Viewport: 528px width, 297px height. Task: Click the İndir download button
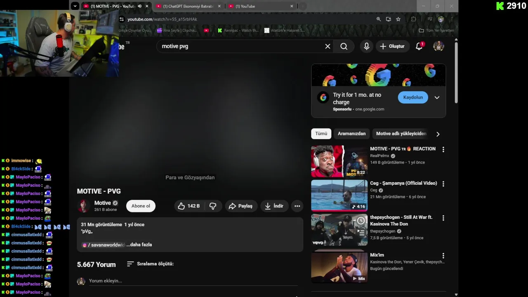[x=274, y=206]
